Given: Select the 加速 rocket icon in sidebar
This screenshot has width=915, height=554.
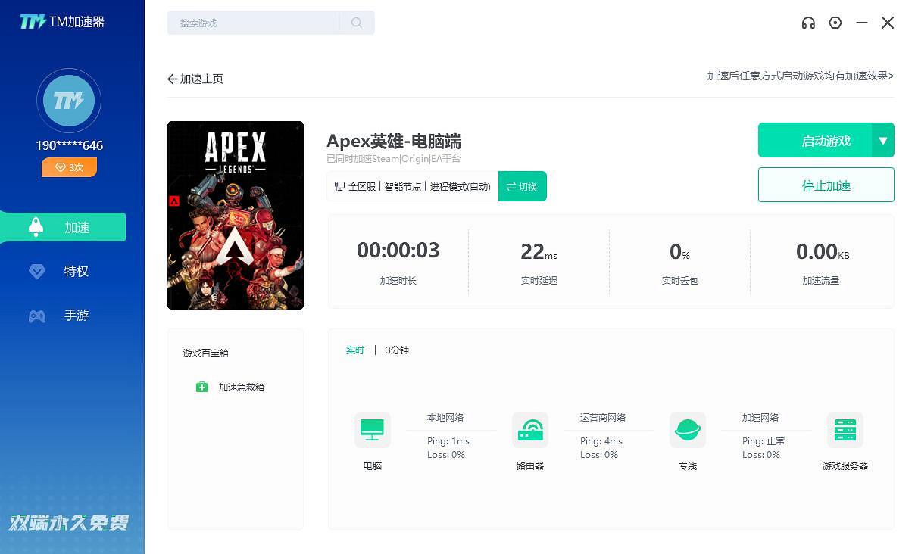Looking at the screenshot, I should pos(36,226).
